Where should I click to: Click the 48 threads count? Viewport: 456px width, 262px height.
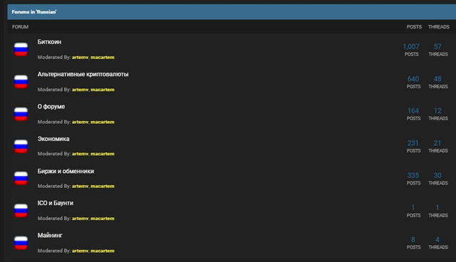click(x=437, y=79)
